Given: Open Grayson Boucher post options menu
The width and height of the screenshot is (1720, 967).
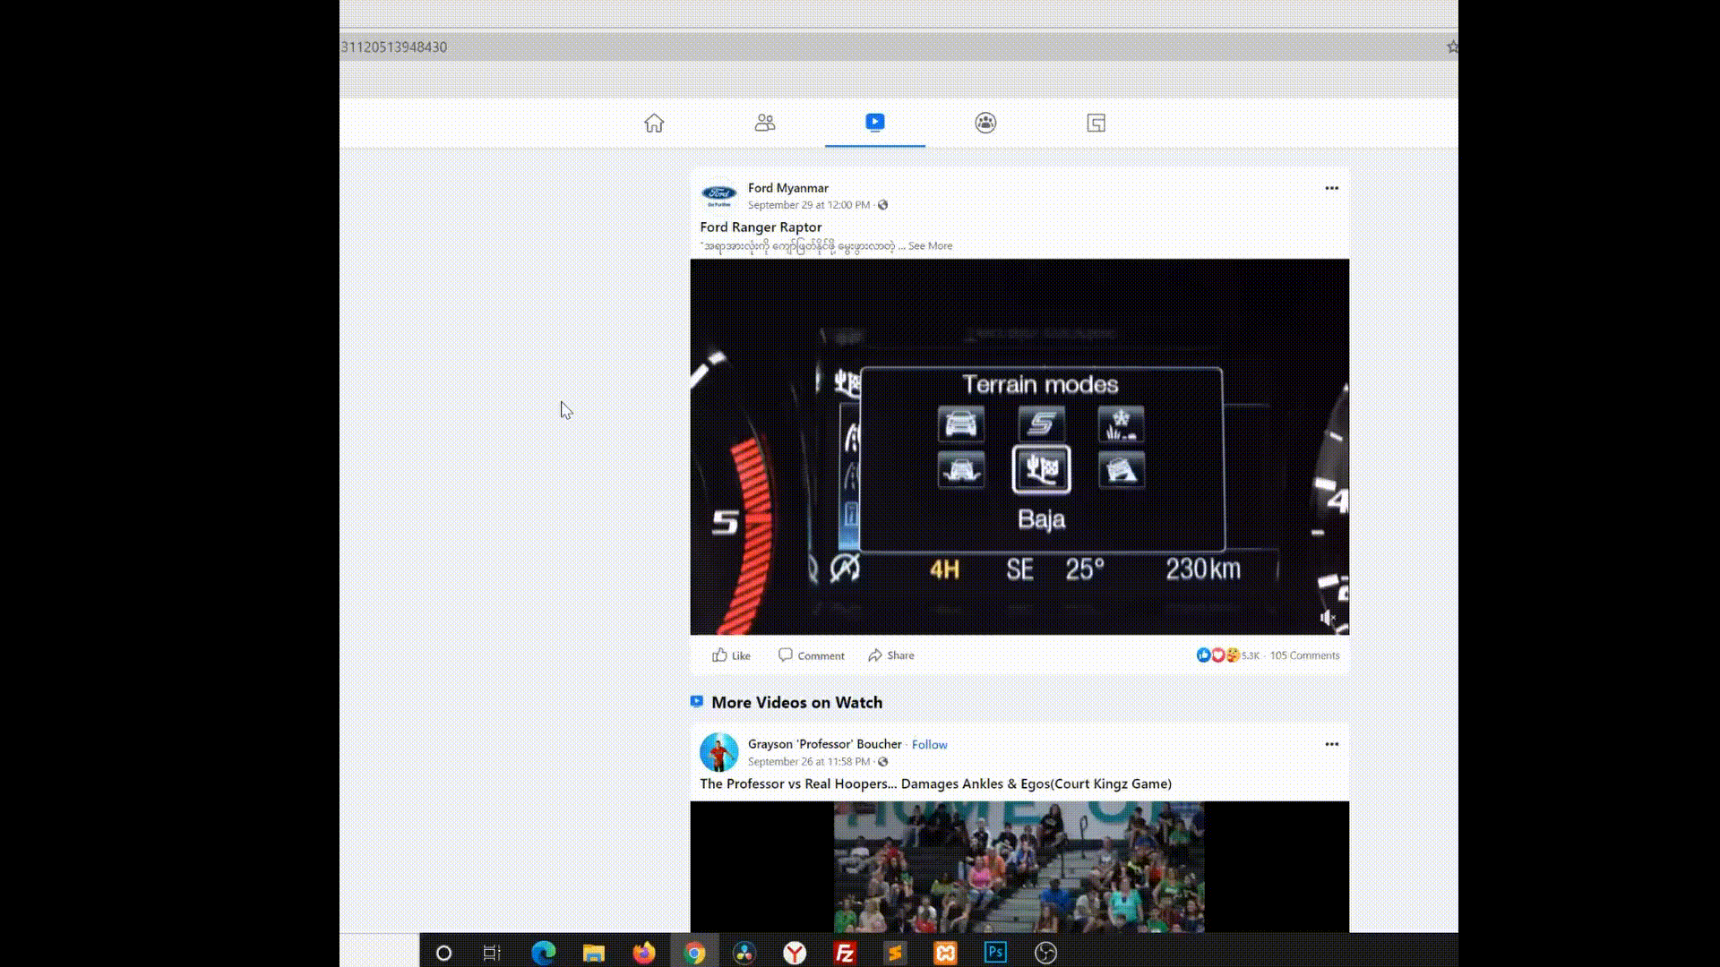Looking at the screenshot, I should point(1331,744).
